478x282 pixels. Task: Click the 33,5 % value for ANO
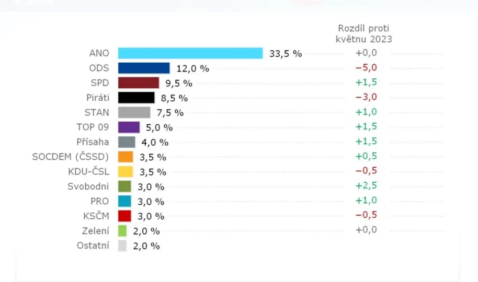[x=286, y=53]
